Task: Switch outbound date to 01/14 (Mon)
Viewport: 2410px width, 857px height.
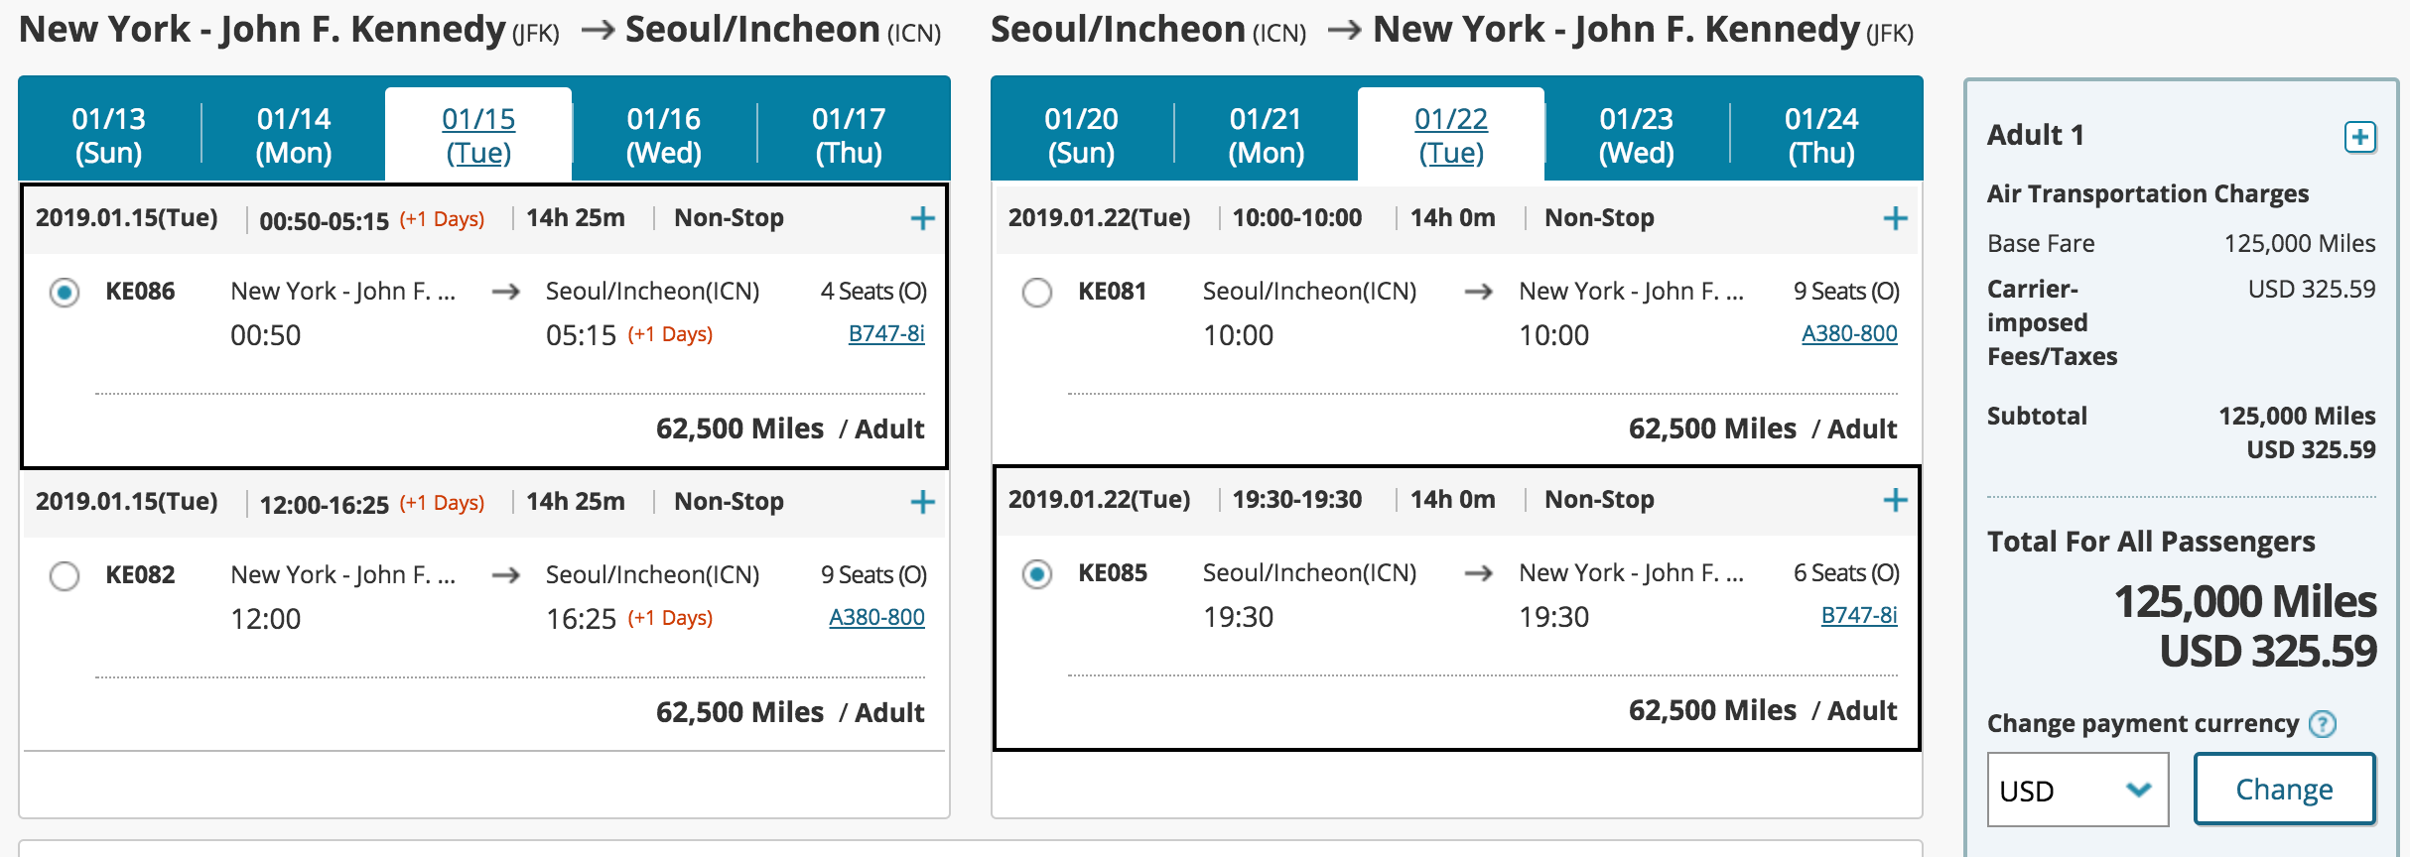Action: click(294, 135)
